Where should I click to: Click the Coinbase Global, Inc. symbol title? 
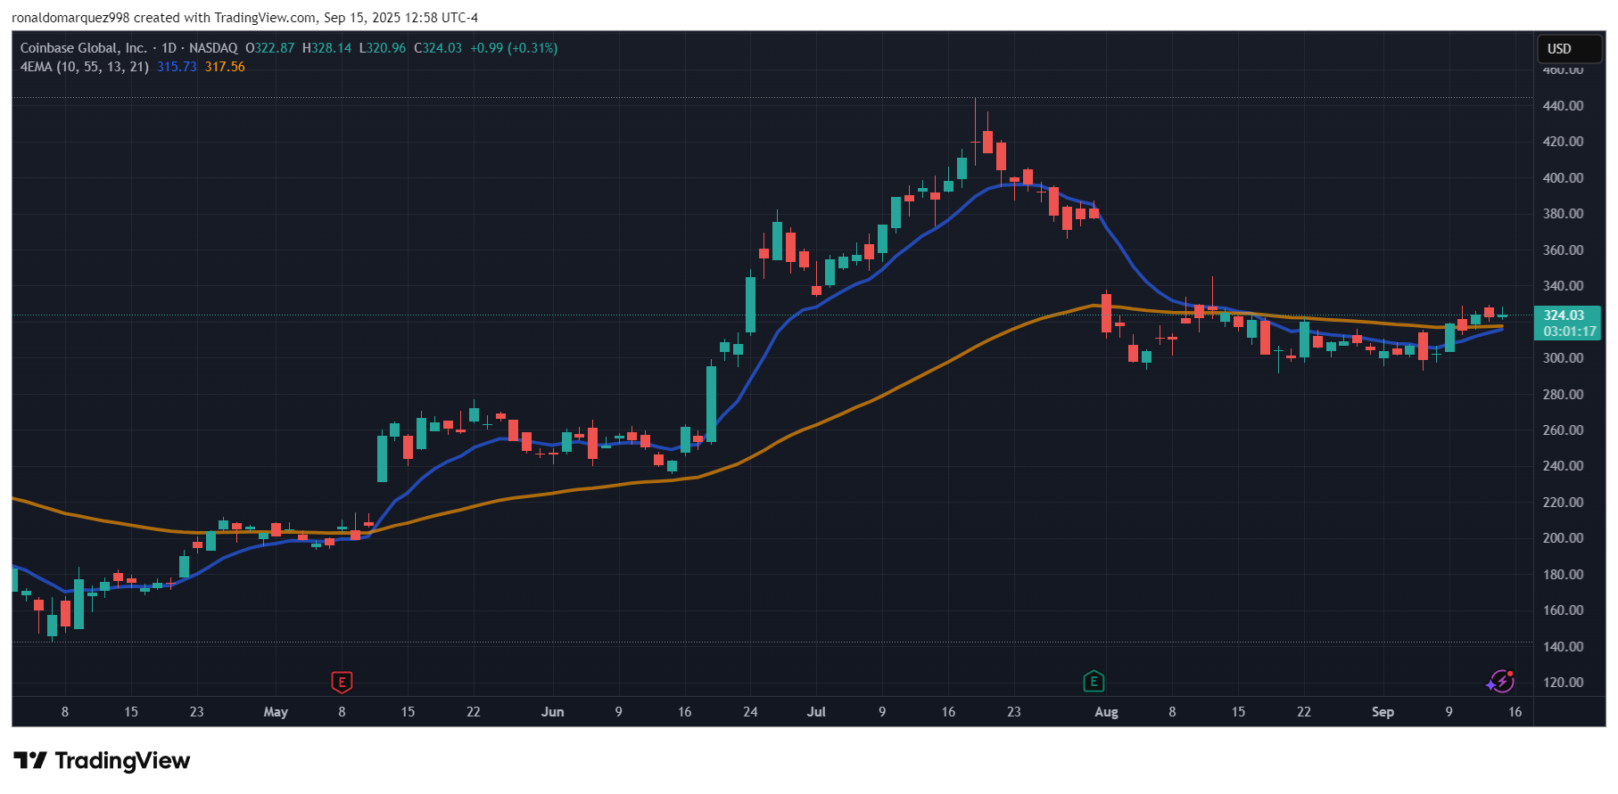click(x=84, y=48)
